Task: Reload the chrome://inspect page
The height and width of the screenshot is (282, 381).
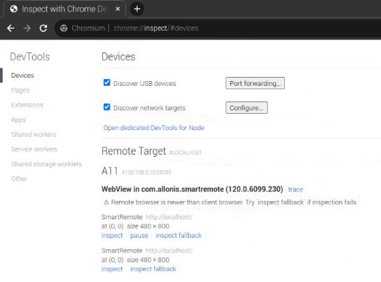Action: pyautogui.click(x=43, y=28)
